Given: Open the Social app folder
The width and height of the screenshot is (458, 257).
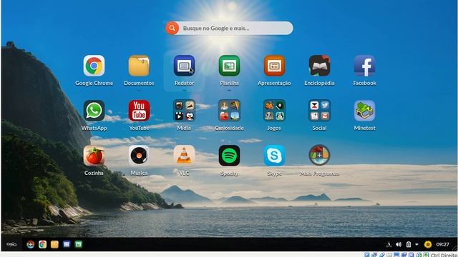Looking at the screenshot, I should [x=320, y=111].
